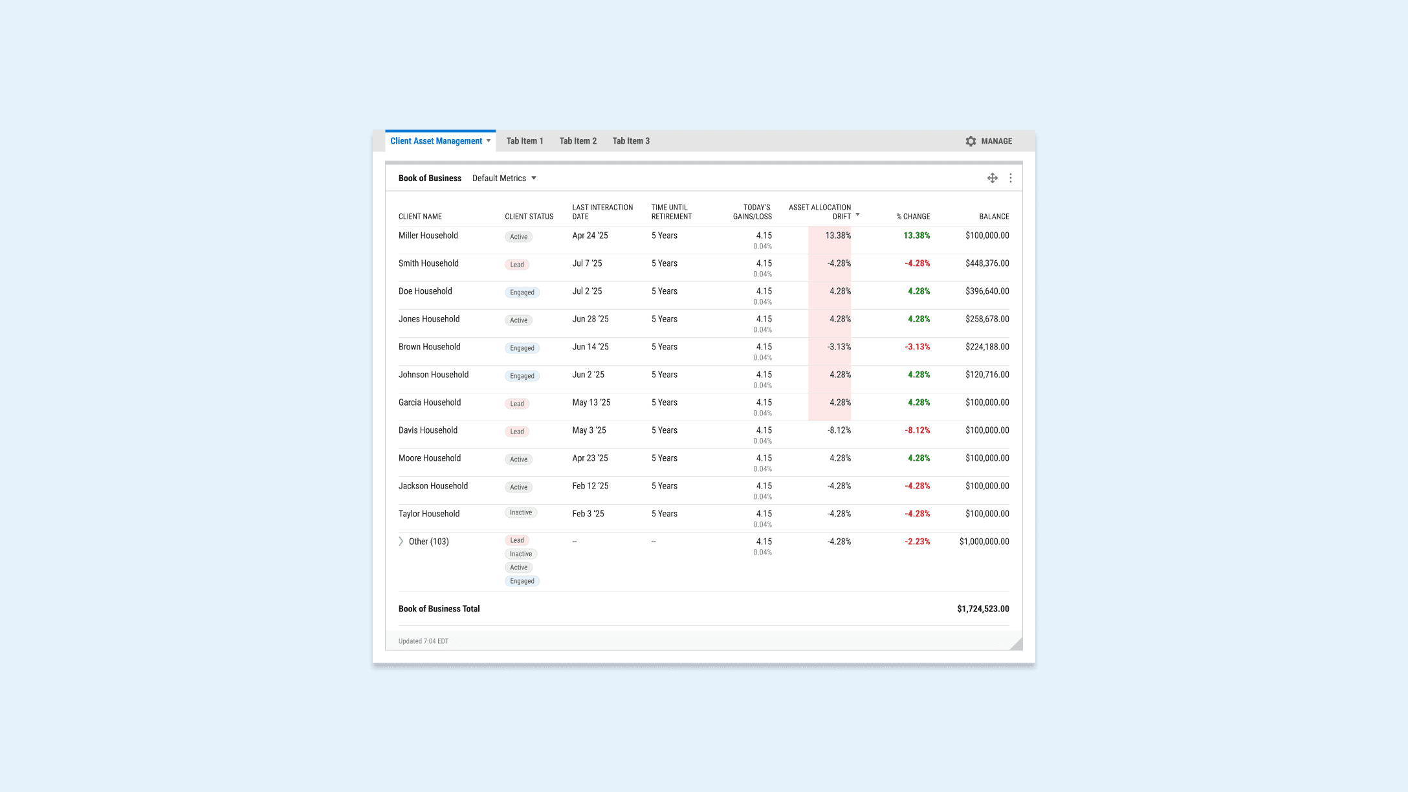
Task: Open the Miller Household row
Action: 428,236
